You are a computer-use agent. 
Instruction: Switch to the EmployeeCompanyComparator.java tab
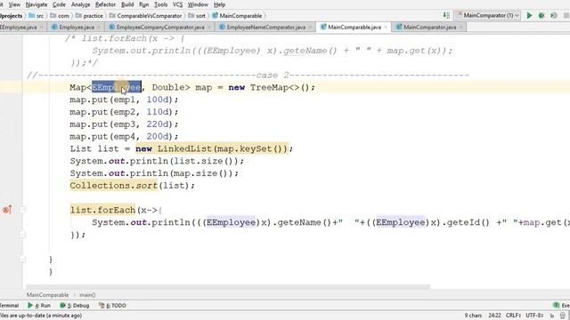coord(160,28)
